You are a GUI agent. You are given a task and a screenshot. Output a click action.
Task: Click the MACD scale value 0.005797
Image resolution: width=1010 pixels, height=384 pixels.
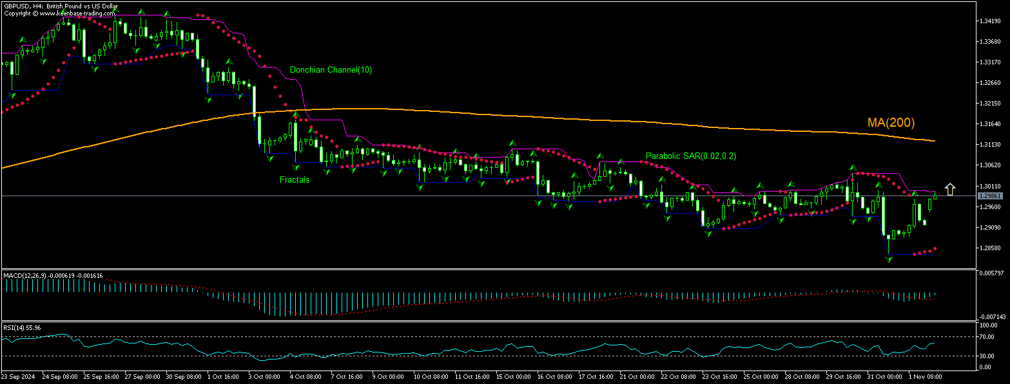[x=991, y=273]
